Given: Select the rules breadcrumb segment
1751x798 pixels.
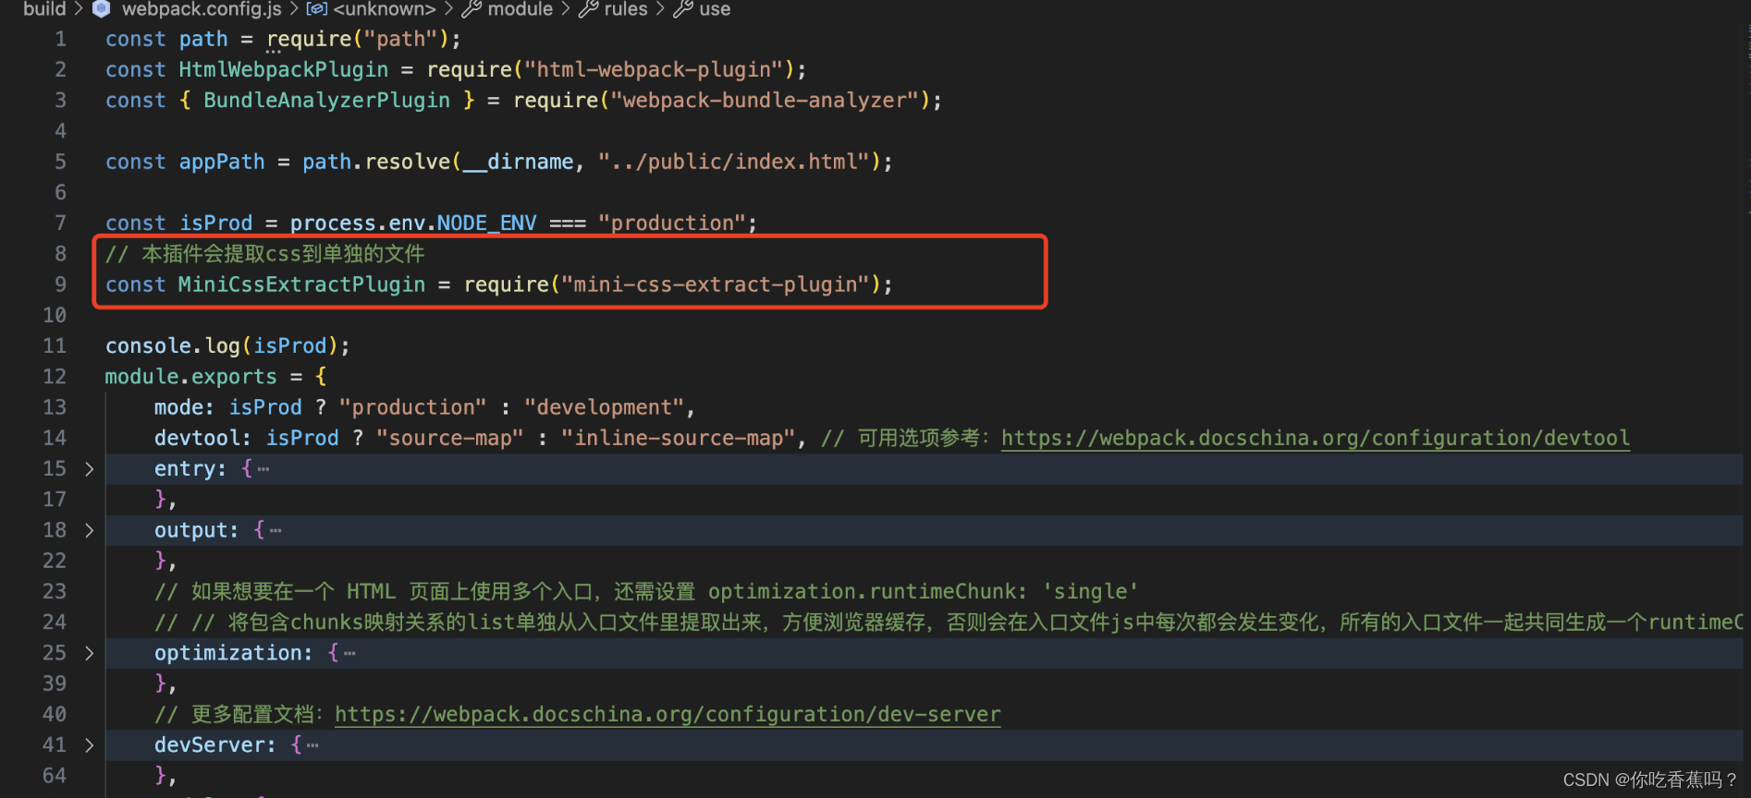Looking at the screenshot, I should tap(626, 9).
